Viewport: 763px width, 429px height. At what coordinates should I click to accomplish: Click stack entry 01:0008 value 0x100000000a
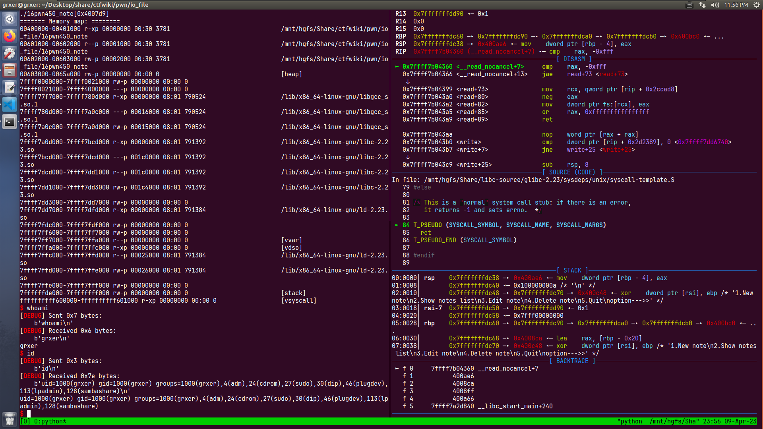(x=535, y=286)
